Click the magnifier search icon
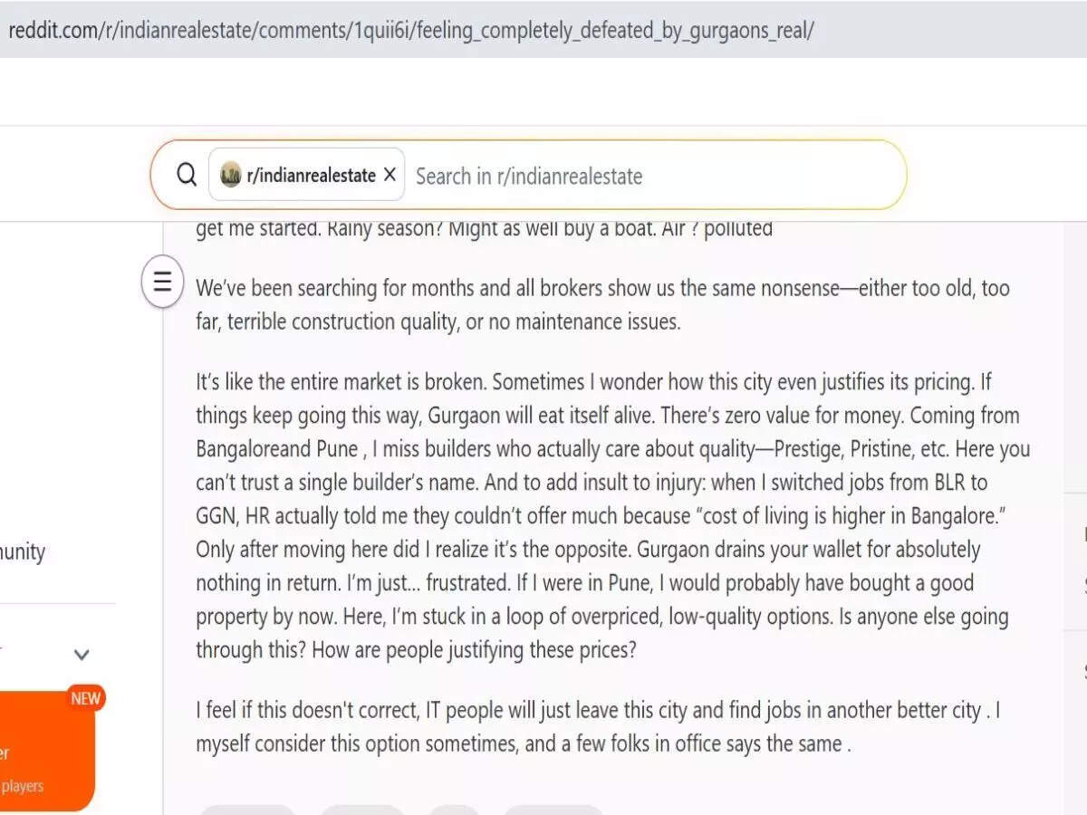Image resolution: width=1087 pixels, height=815 pixels. click(x=187, y=175)
